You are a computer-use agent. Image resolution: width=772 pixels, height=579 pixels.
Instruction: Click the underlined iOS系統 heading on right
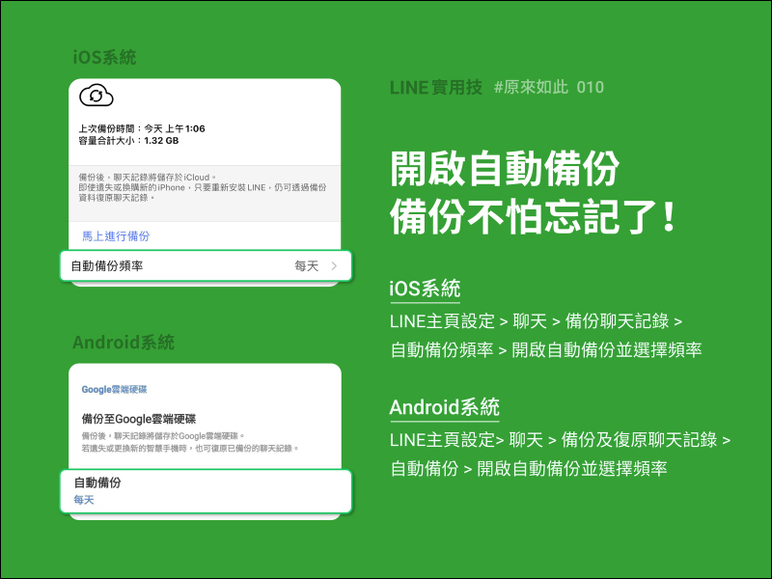[425, 289]
